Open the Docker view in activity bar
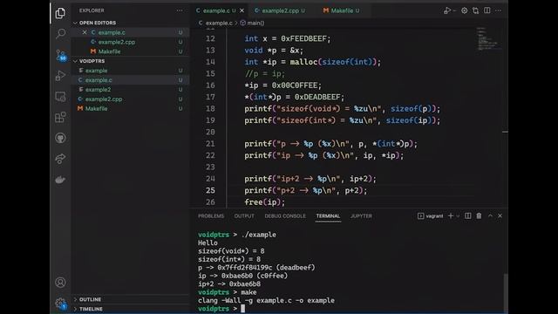558x314 pixels. [60, 180]
